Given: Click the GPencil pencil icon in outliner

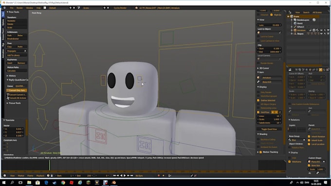Looking at the screenshot, I should [295, 27].
